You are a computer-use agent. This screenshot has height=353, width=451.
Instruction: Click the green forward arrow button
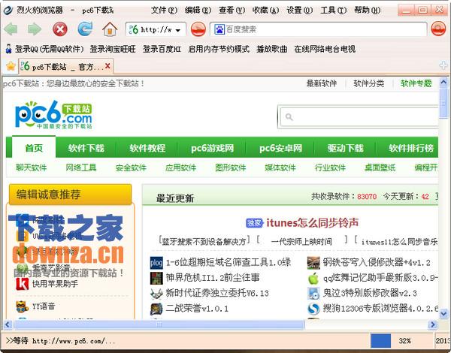tap(35, 29)
